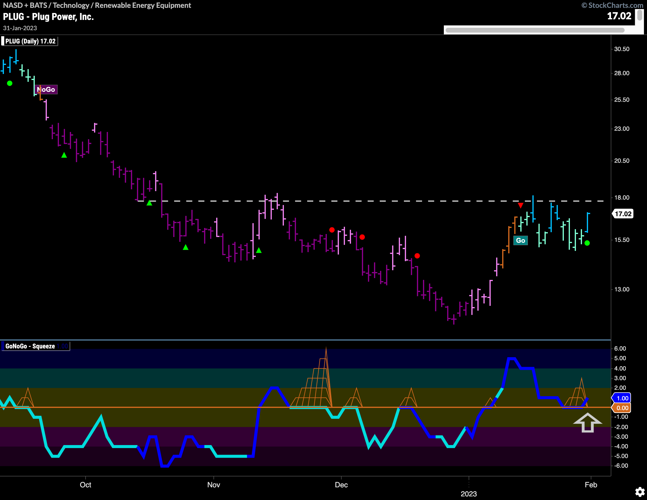This screenshot has width=647, height=500.
Task: Click the 15.50 price axis label
Action: pyautogui.click(x=622, y=240)
